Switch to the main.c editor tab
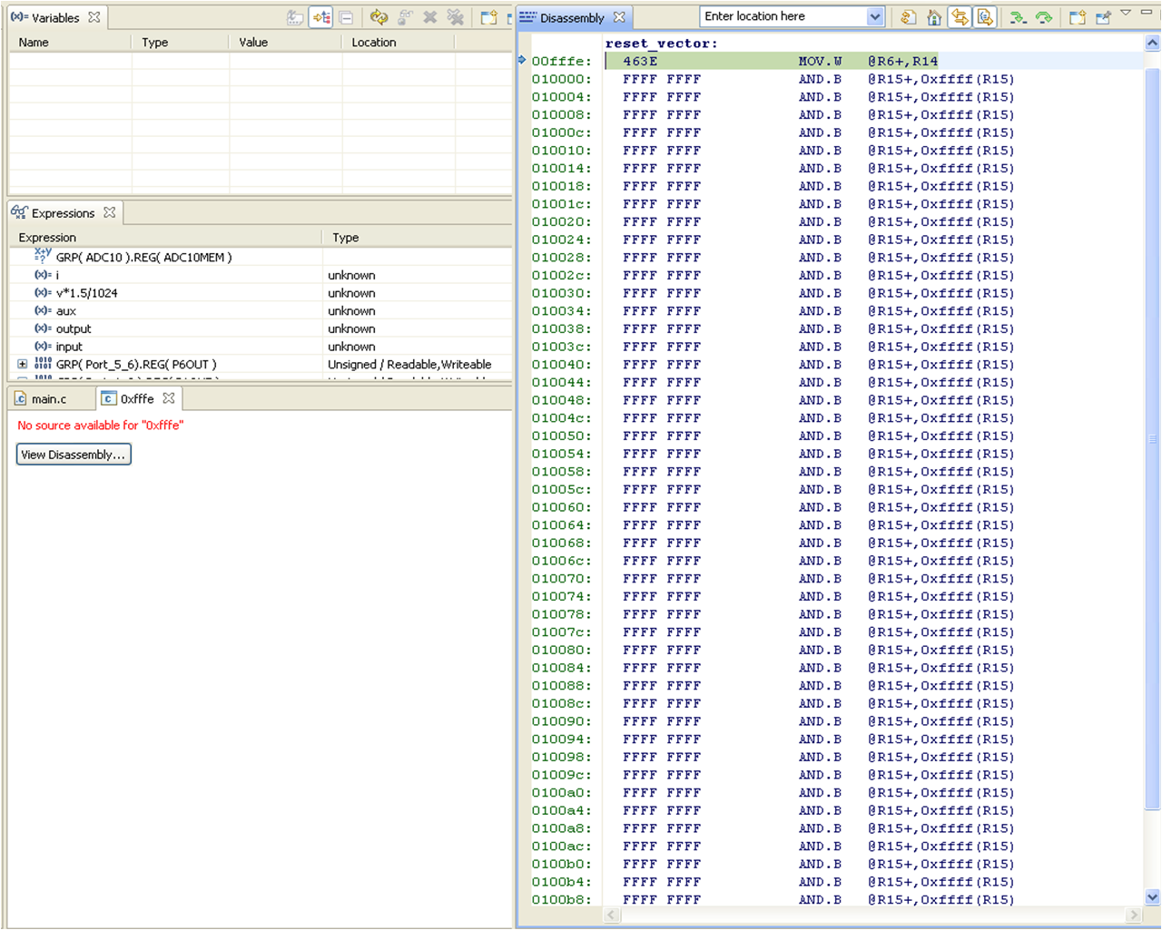Image resolution: width=1162 pixels, height=930 pixels. (x=49, y=398)
